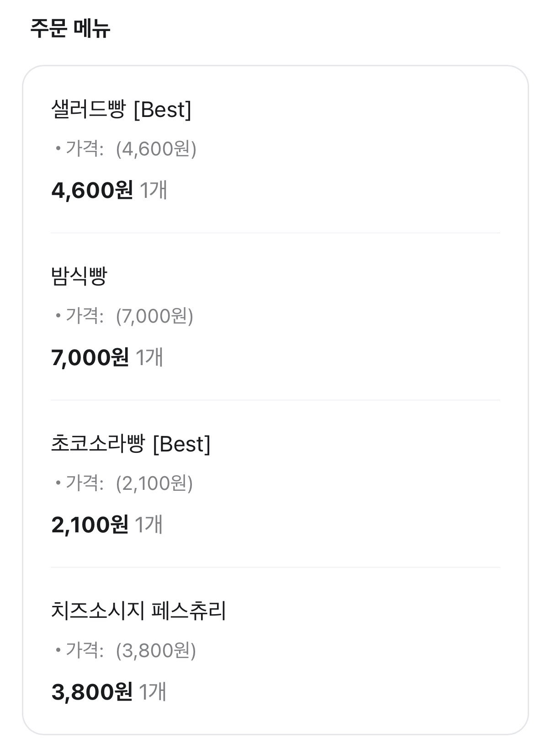Click the 주문 메뉴 heading

(x=70, y=28)
